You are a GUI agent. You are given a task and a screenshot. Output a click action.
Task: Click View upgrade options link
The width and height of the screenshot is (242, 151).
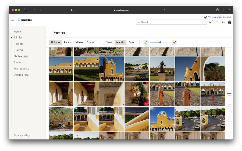pos(219,17)
